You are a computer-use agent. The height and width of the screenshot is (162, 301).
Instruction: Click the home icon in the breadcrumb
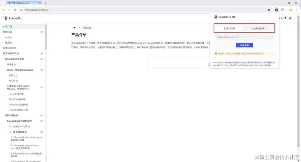[x=75, y=28]
